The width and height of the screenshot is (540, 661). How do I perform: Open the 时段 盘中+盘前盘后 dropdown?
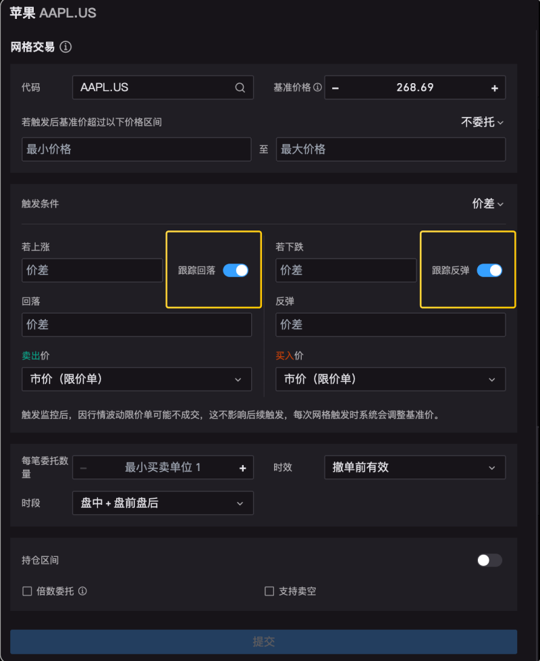pos(163,503)
